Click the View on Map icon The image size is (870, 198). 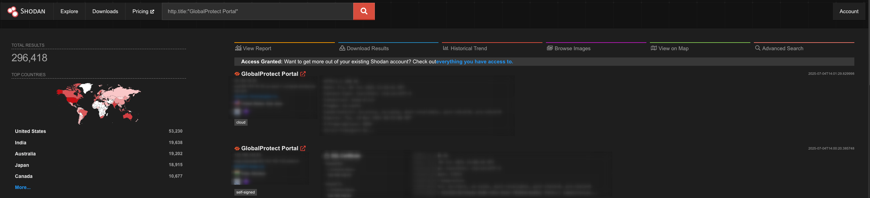654,48
